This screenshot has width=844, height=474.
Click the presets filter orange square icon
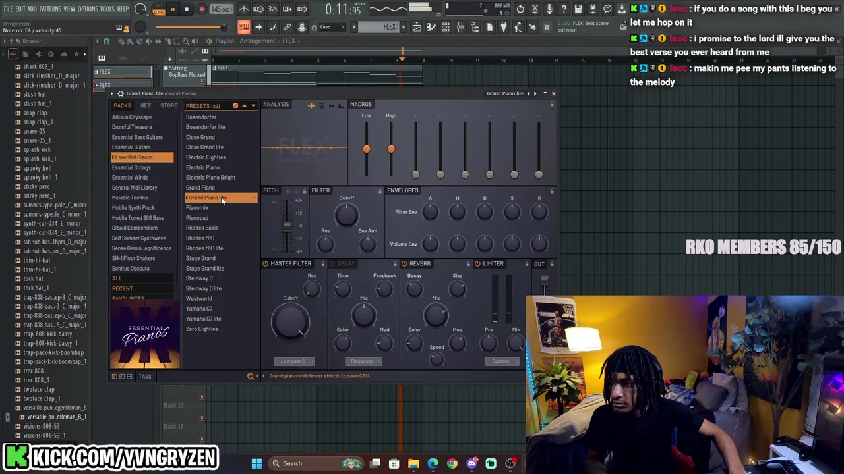pos(235,105)
